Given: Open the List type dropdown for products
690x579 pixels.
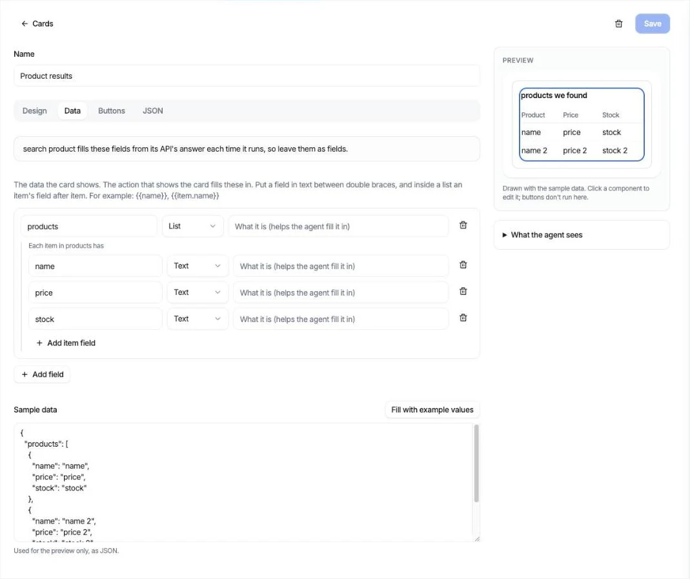Looking at the screenshot, I should coord(192,226).
